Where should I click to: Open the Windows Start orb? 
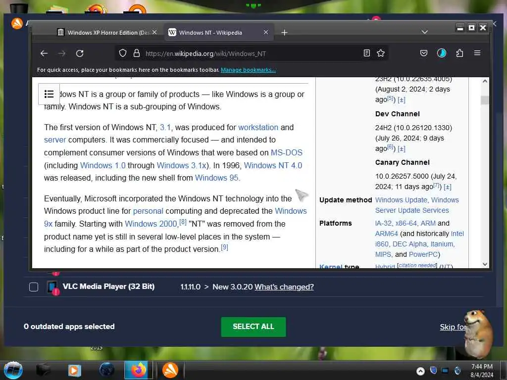pyautogui.click(x=13, y=370)
